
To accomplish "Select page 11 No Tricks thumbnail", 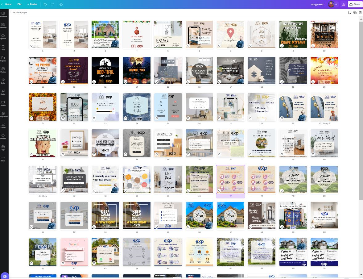I will (x=43, y=70).
